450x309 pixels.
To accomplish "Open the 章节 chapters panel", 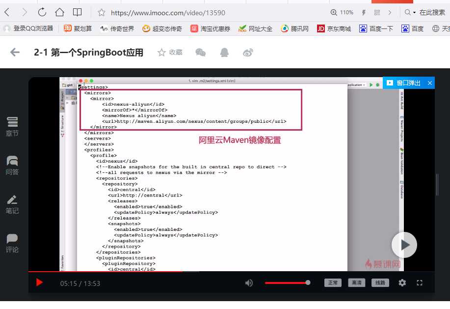I will click(12, 127).
